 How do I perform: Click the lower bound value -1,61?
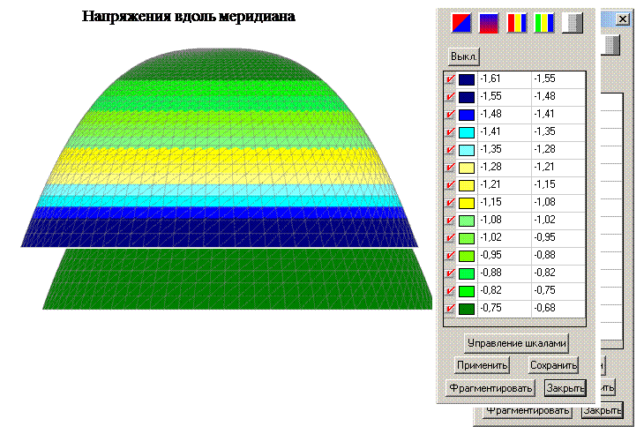[490, 79]
